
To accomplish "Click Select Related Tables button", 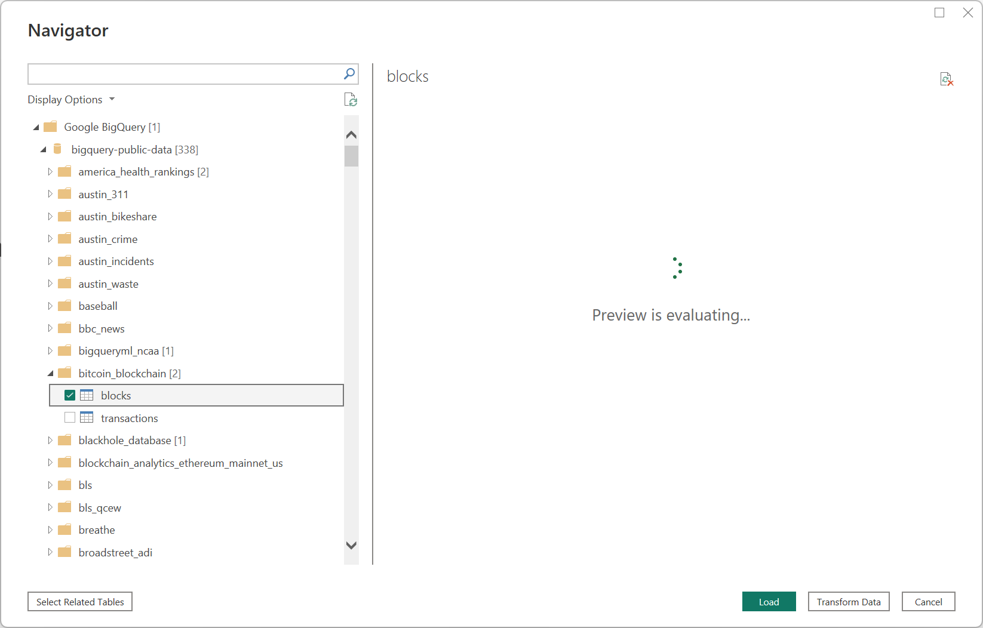I will click(x=80, y=602).
